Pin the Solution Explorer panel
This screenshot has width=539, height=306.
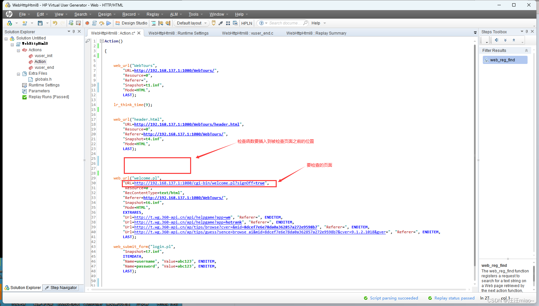click(x=74, y=32)
